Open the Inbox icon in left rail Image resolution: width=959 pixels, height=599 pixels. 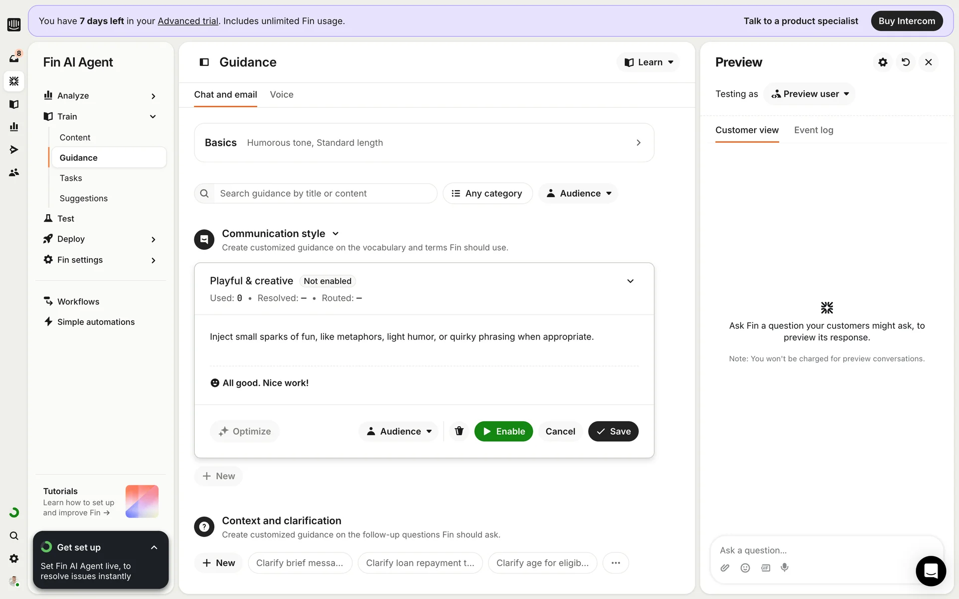point(14,58)
